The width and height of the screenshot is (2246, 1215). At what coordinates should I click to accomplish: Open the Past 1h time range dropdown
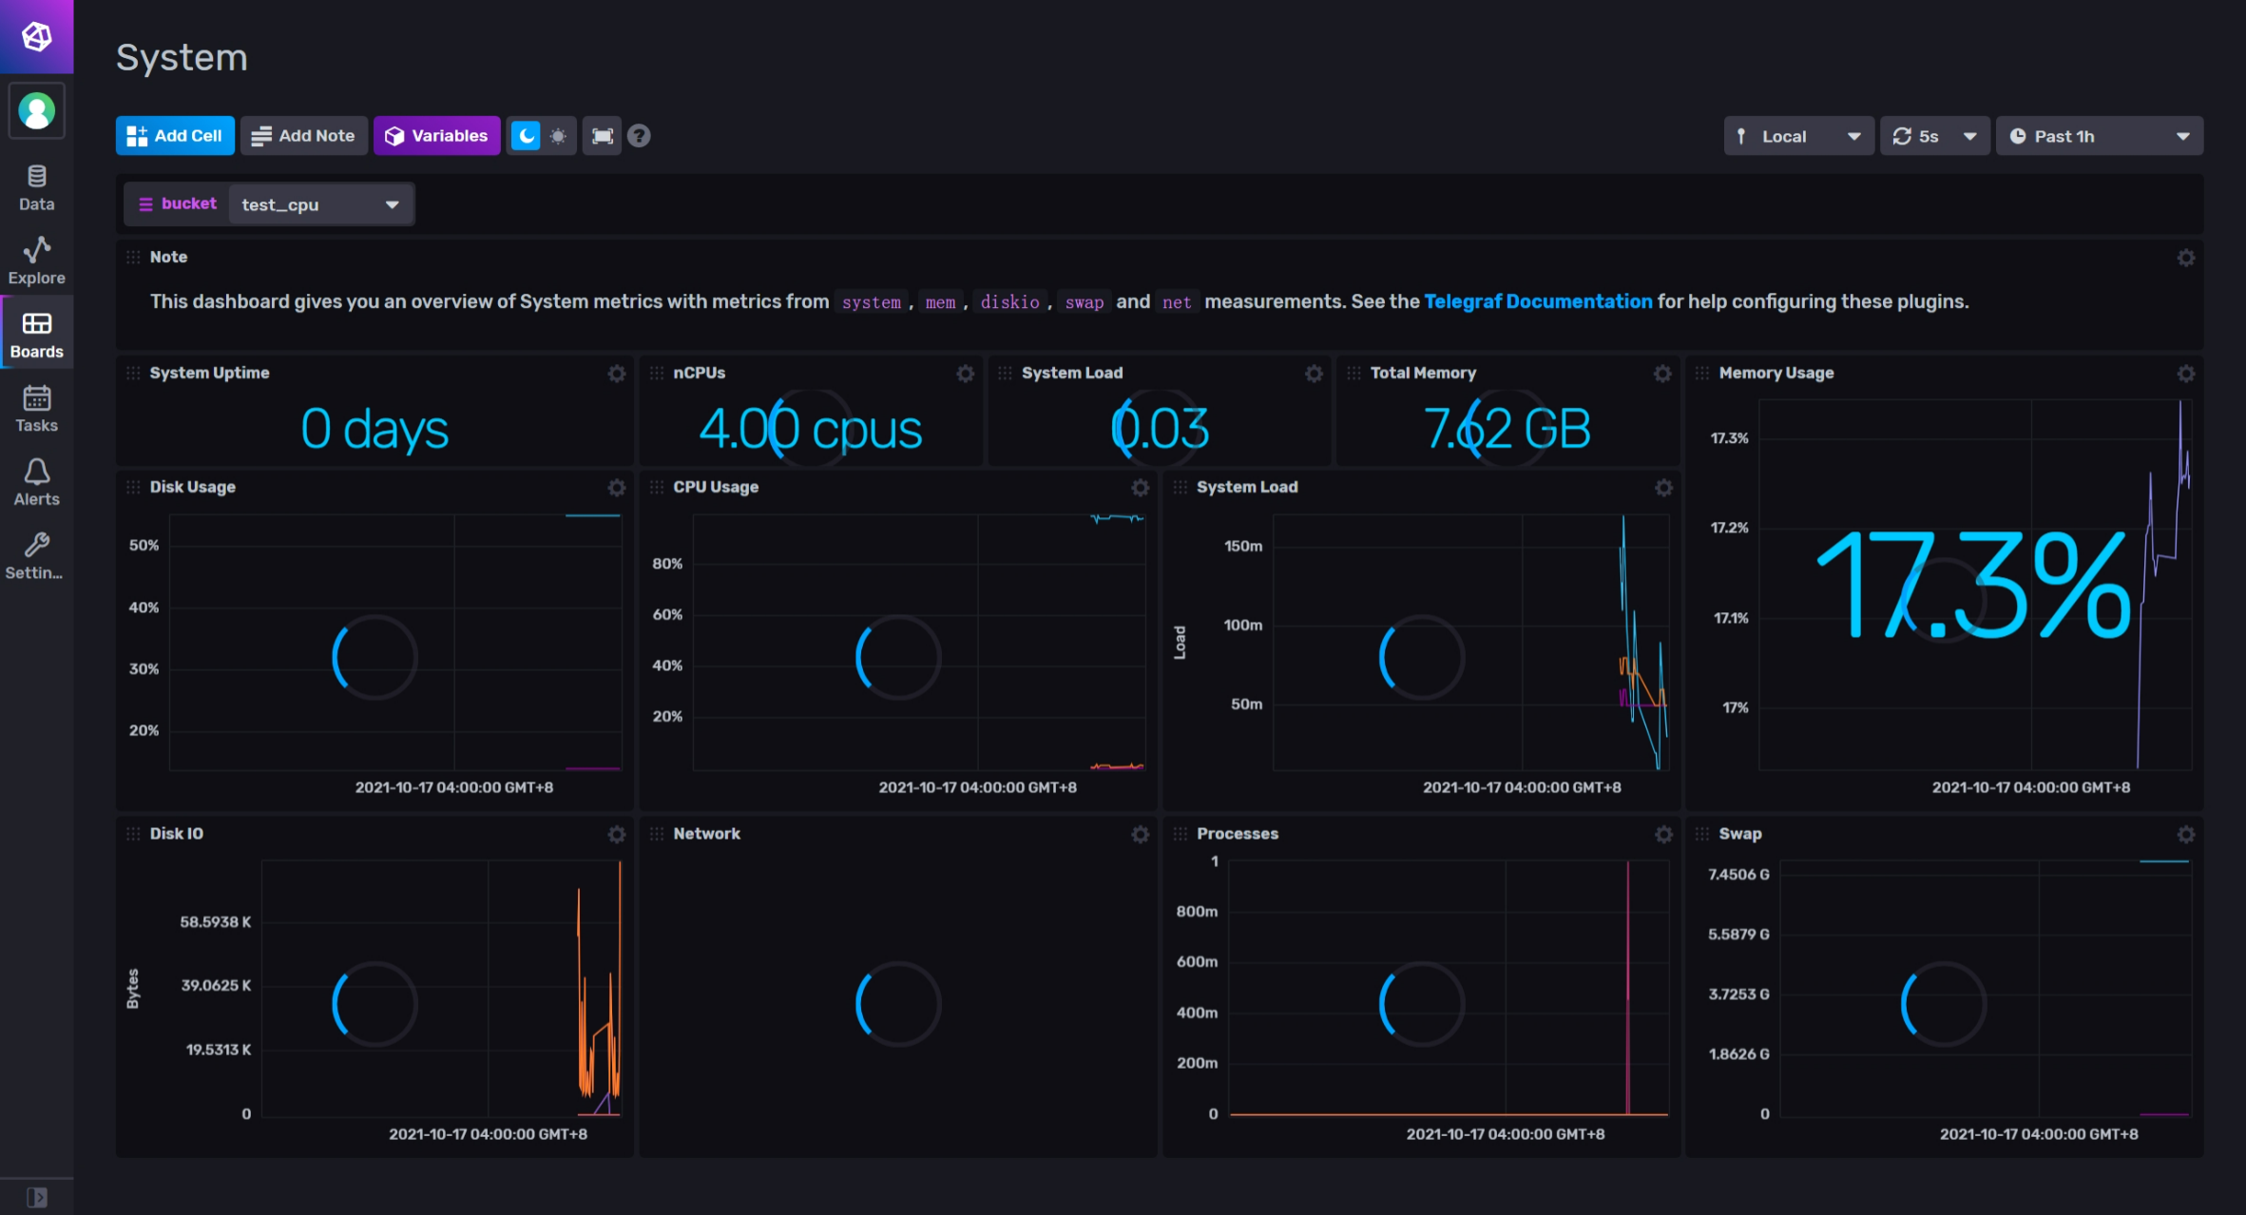2099,136
